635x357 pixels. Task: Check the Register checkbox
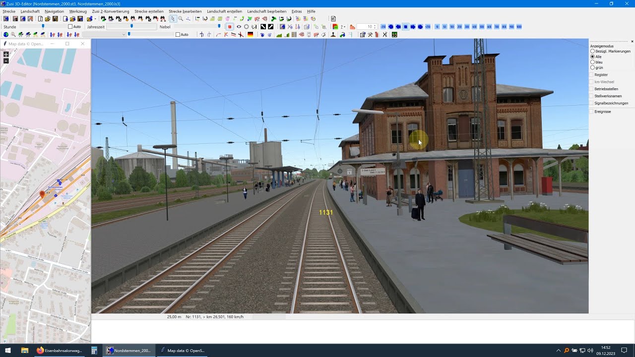click(591, 74)
